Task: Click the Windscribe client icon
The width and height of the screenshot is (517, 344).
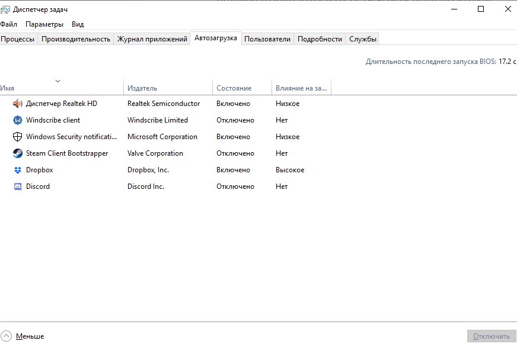Action: coord(17,120)
